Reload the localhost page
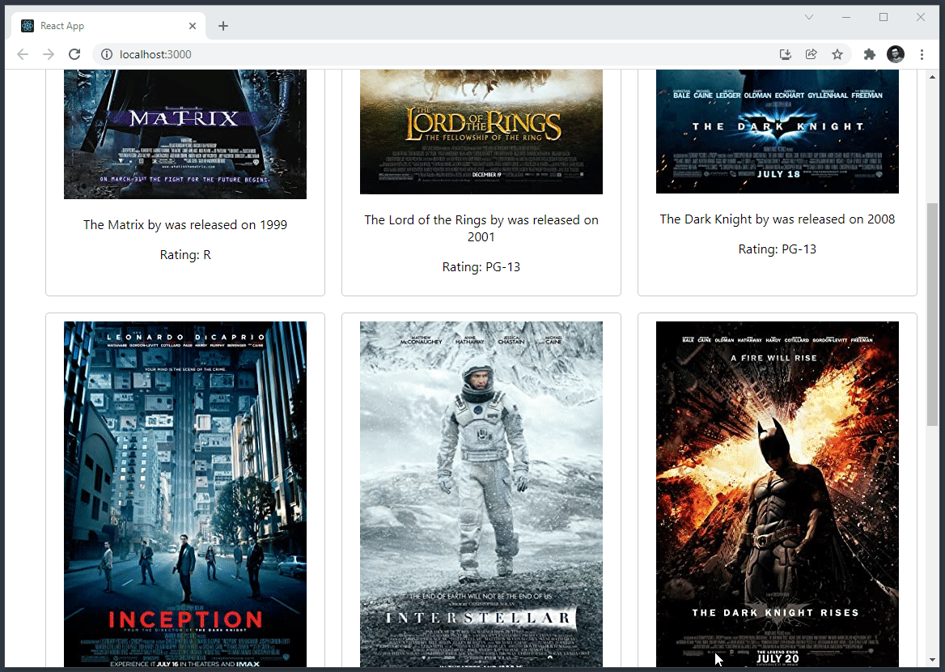This screenshot has height=672, width=945. tap(74, 54)
